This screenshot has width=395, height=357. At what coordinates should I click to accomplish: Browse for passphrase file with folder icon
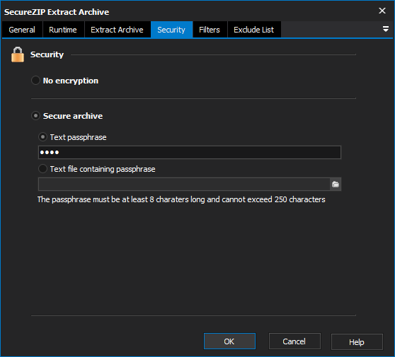pos(336,185)
